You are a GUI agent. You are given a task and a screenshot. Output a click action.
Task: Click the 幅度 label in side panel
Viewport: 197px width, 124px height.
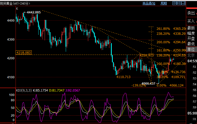[191, 33]
